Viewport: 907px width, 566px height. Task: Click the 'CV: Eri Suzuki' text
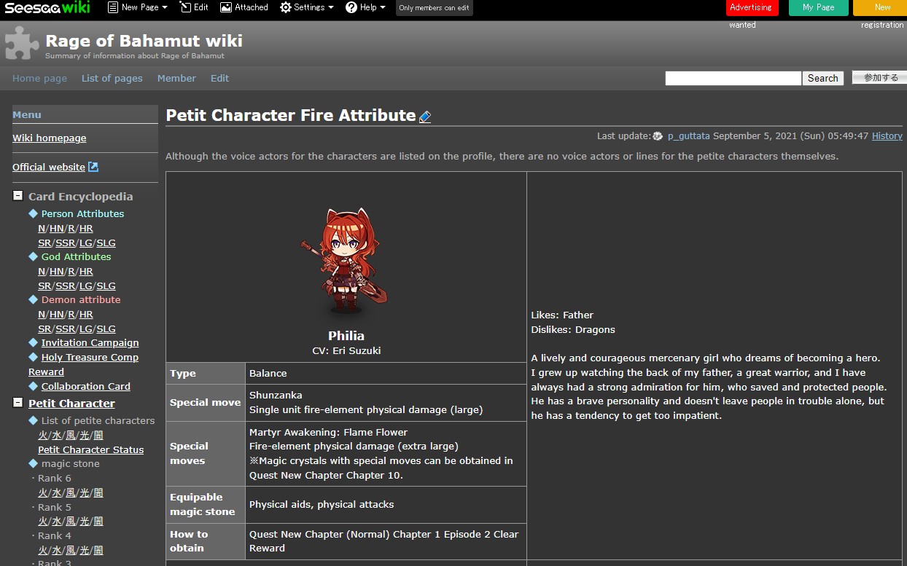[x=346, y=350]
